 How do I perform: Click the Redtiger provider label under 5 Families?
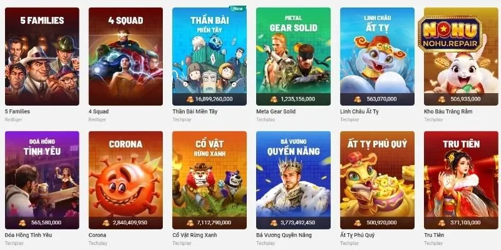click(11, 119)
